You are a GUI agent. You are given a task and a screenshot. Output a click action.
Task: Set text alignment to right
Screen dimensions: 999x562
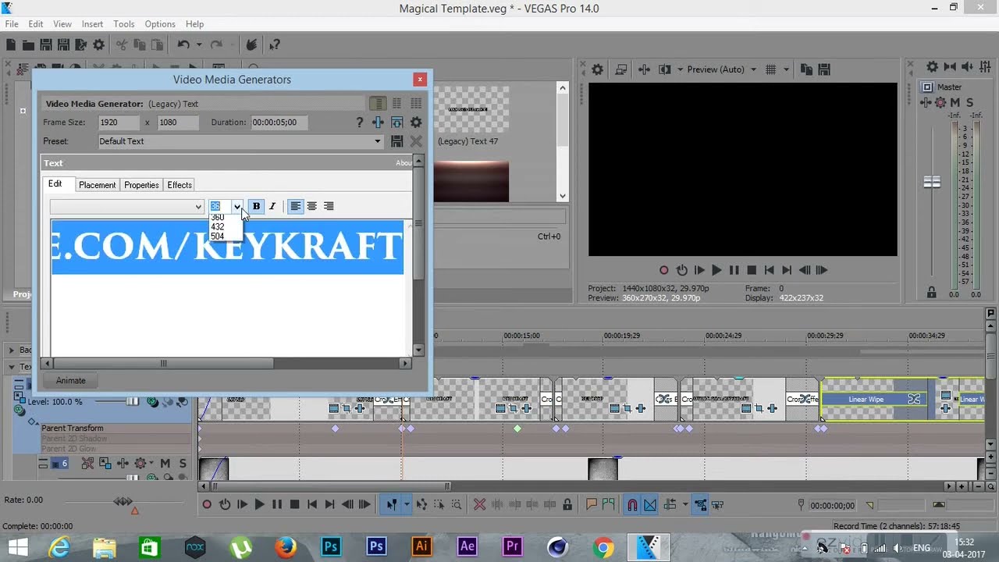click(x=329, y=206)
